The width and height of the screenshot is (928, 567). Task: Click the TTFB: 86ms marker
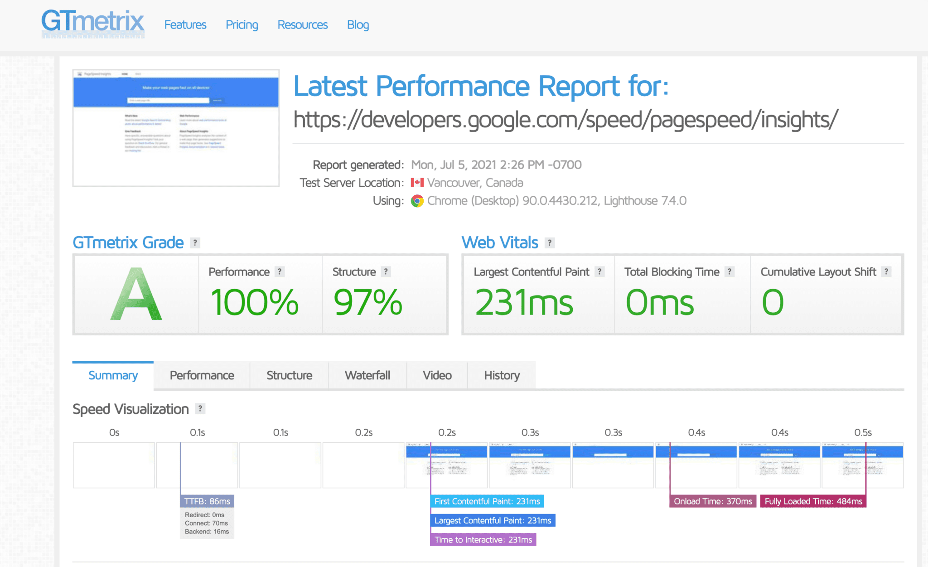[x=207, y=501]
